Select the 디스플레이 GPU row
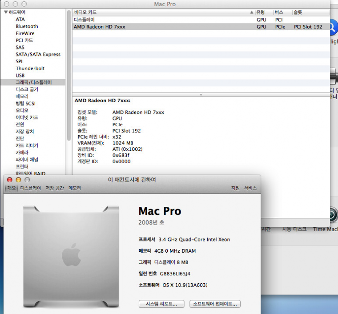Image resolution: width=338 pixels, height=314 pixels. tap(201, 20)
